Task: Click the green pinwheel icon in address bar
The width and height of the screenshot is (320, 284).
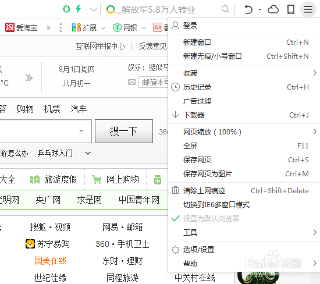Action: point(66,9)
